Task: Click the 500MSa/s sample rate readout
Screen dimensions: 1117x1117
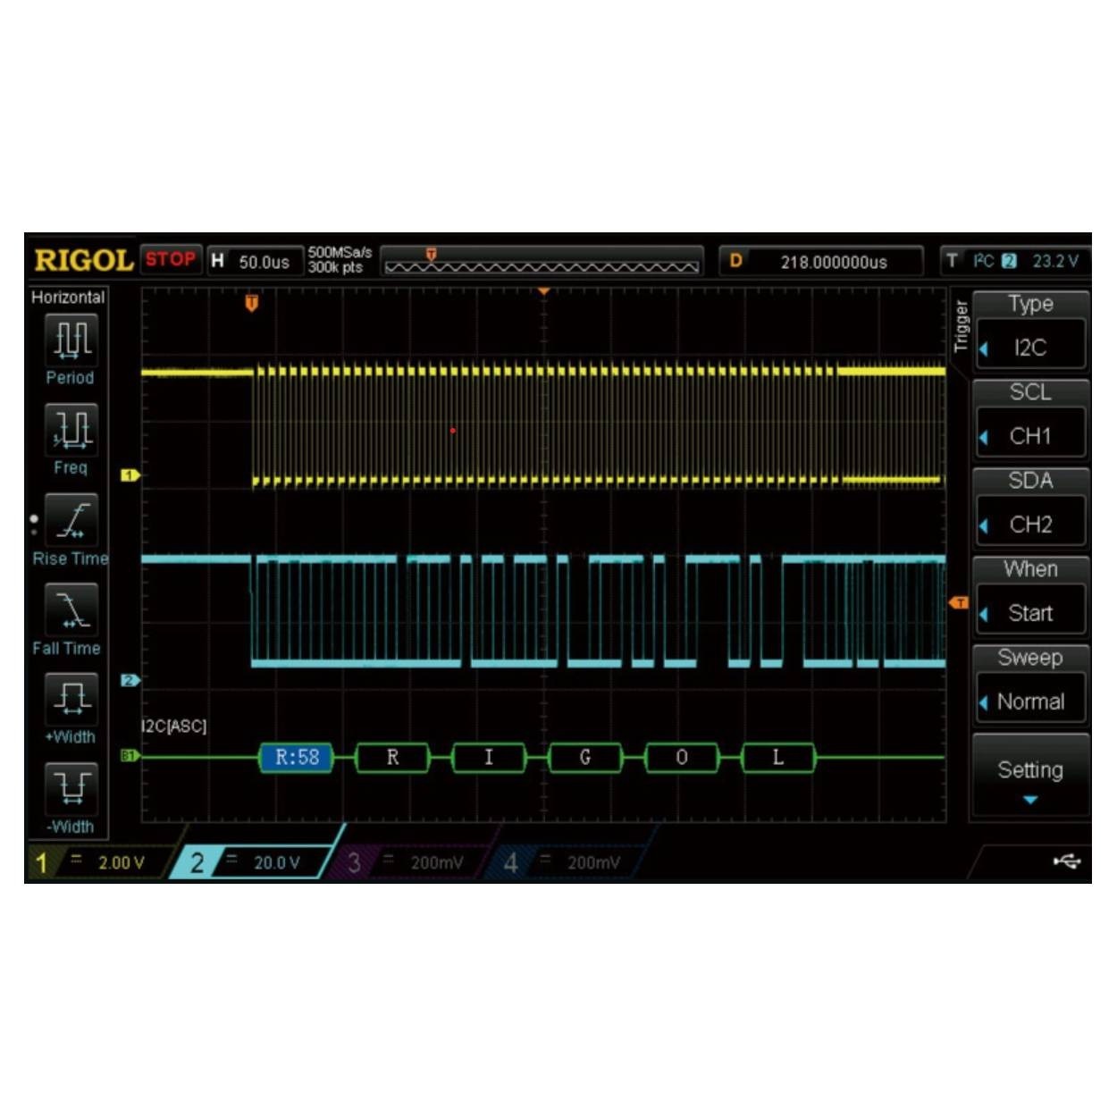Action: (x=340, y=252)
